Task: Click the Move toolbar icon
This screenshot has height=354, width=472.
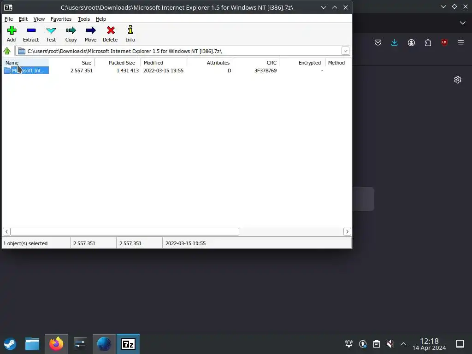Action: point(91,30)
